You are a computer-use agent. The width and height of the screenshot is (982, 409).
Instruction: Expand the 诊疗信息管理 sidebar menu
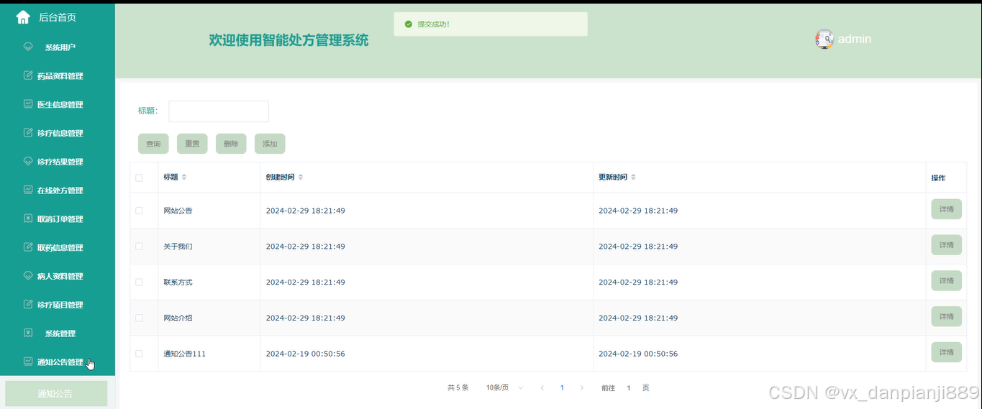pos(58,133)
